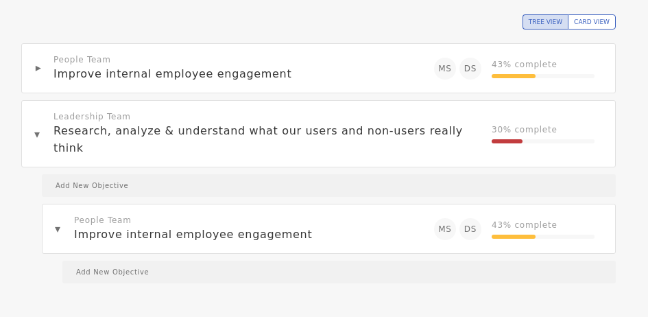
Task: Open nested "Improve internal employee engagement" title
Action: 193,235
